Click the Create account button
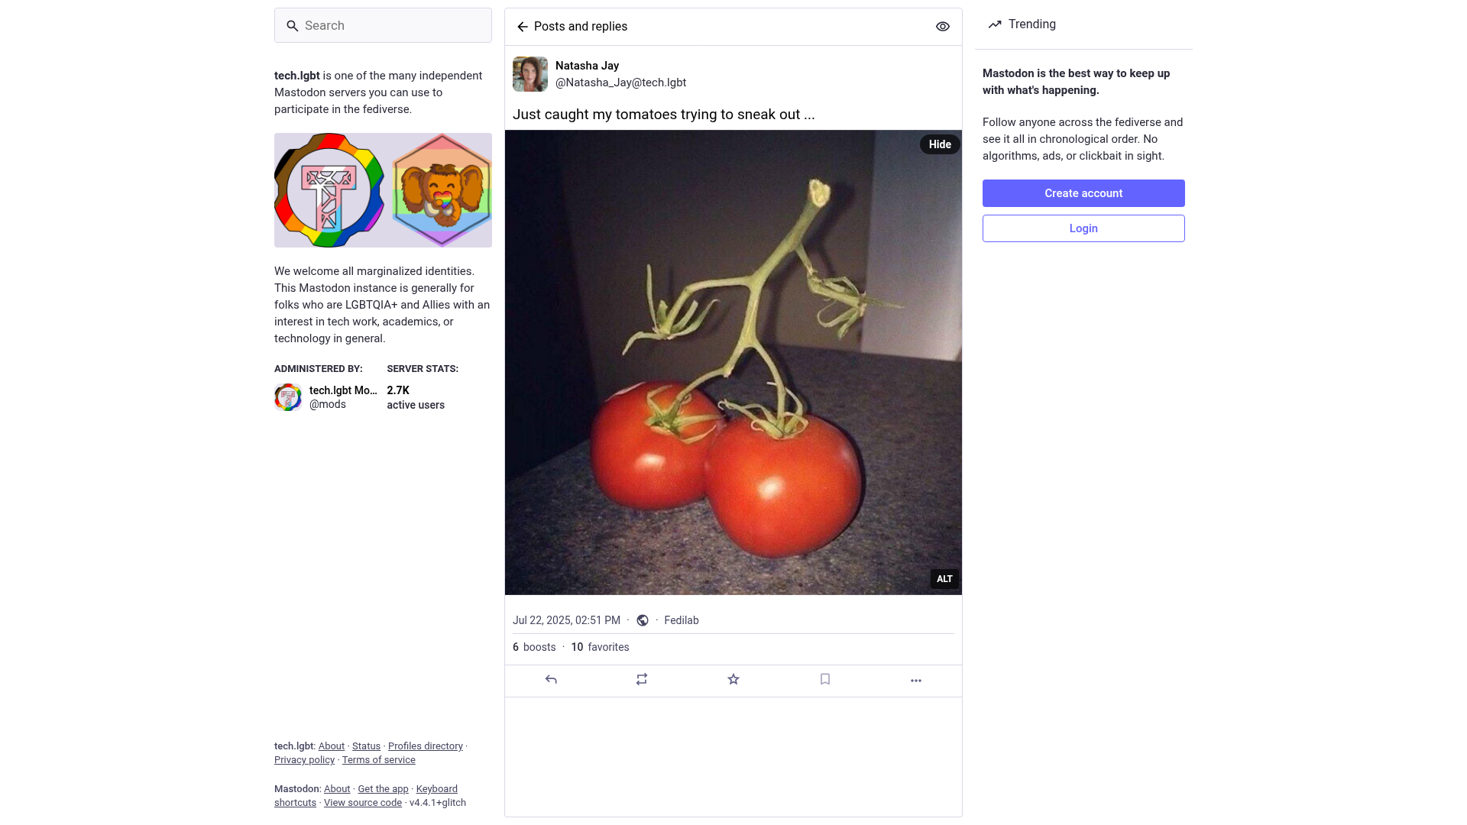This screenshot has width=1467, height=825. point(1083,193)
